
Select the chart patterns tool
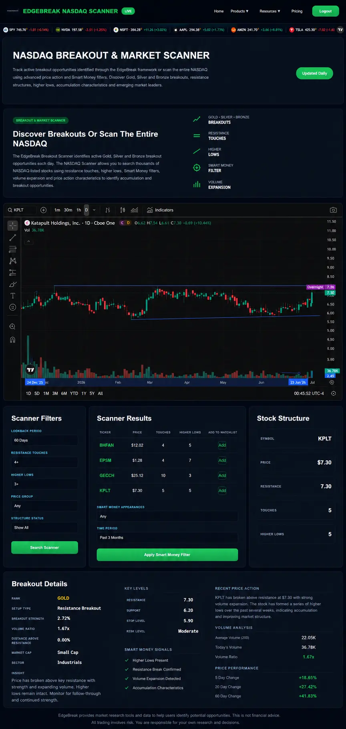13,261
